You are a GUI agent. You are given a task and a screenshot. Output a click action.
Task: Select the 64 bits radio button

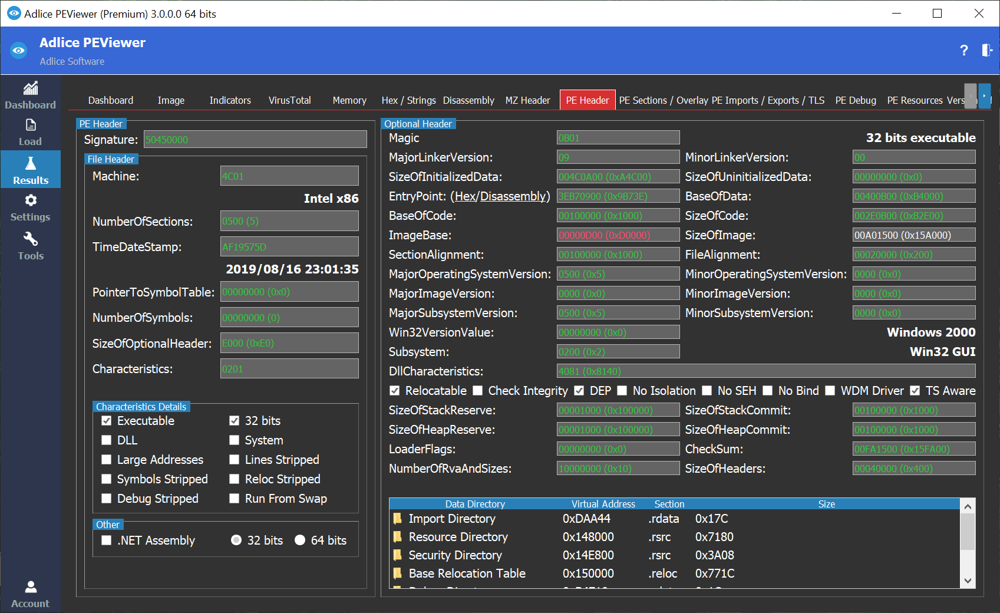click(x=300, y=541)
